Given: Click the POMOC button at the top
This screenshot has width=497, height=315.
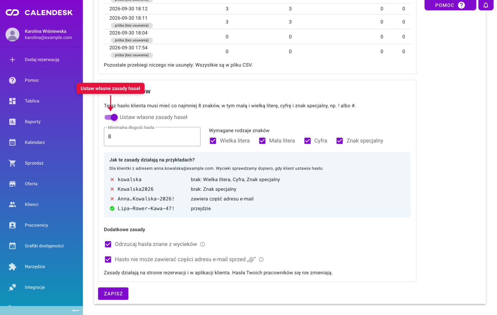Looking at the screenshot, I should click(450, 5).
